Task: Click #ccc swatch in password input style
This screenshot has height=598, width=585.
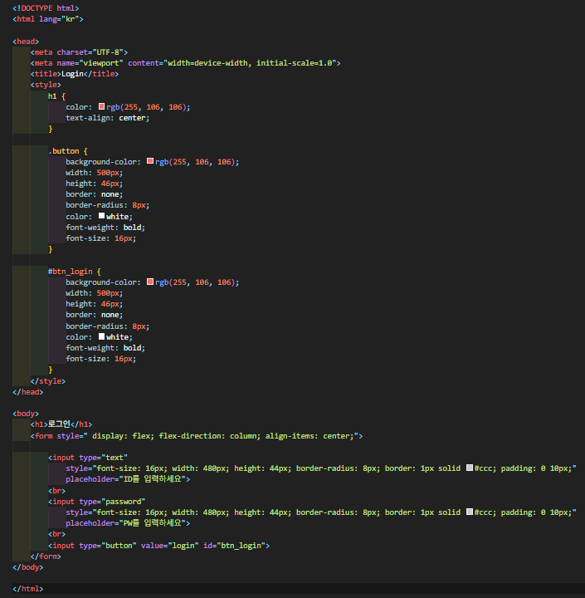Action: click(x=470, y=512)
